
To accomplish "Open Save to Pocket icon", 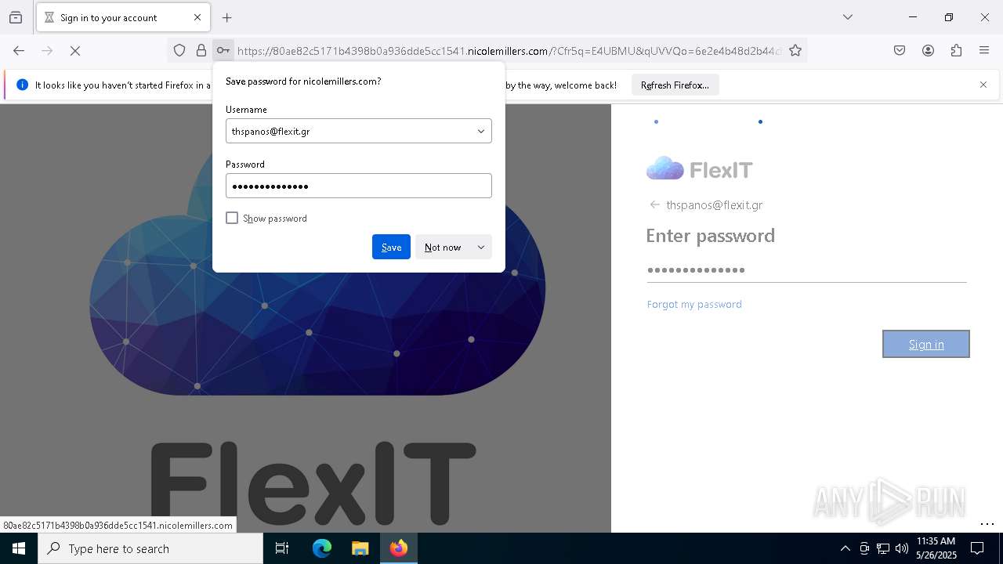I will pyautogui.click(x=900, y=50).
